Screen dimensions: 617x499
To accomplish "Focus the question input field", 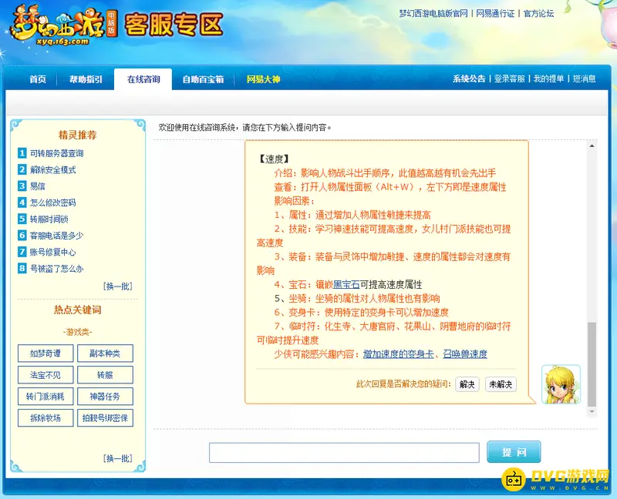I will [344, 453].
